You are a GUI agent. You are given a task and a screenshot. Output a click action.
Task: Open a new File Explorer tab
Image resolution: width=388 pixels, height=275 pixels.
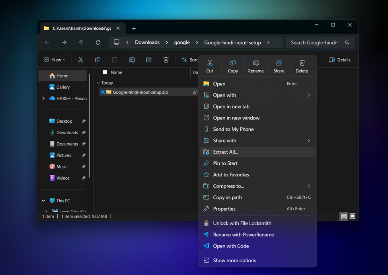134,28
